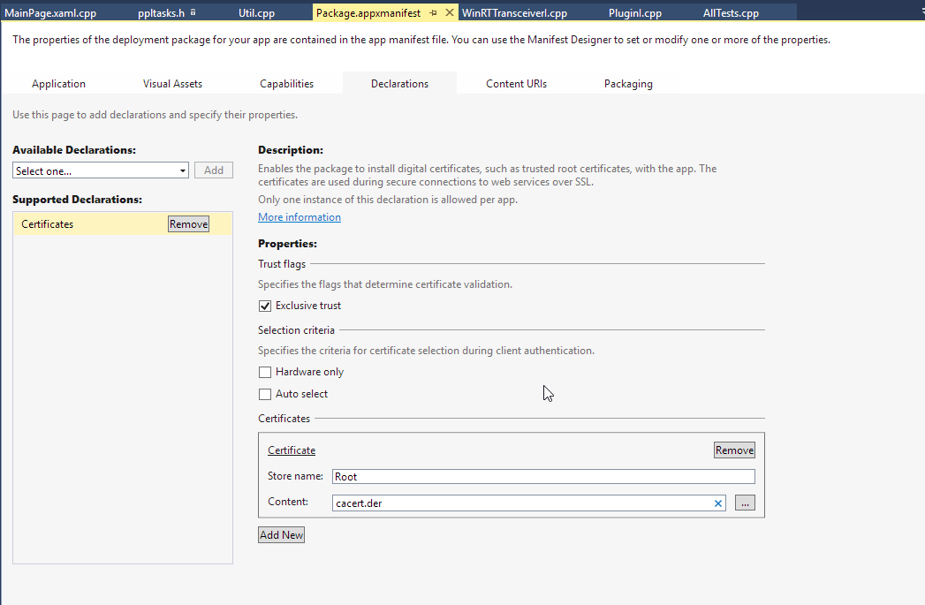
Task: Clear the Content field with the X icon
Action: click(718, 503)
